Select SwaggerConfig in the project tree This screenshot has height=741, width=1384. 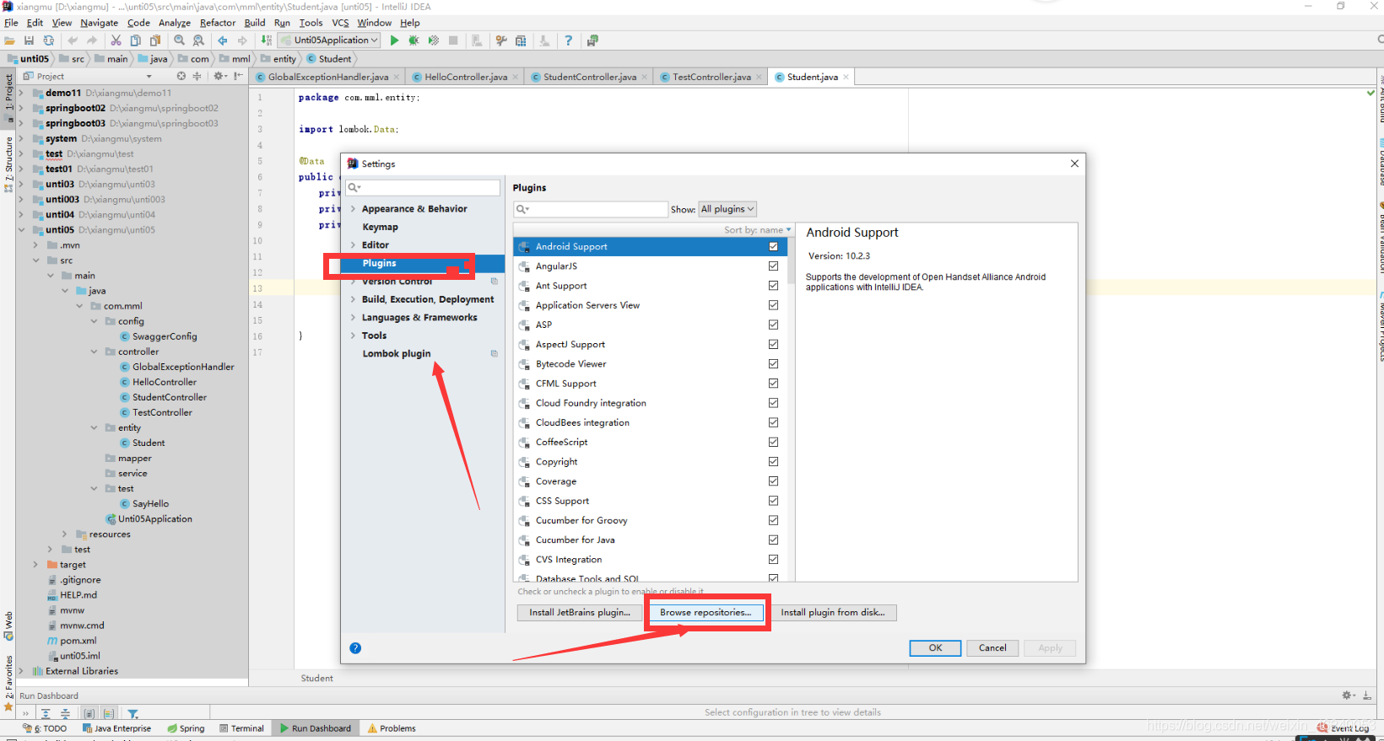click(165, 336)
